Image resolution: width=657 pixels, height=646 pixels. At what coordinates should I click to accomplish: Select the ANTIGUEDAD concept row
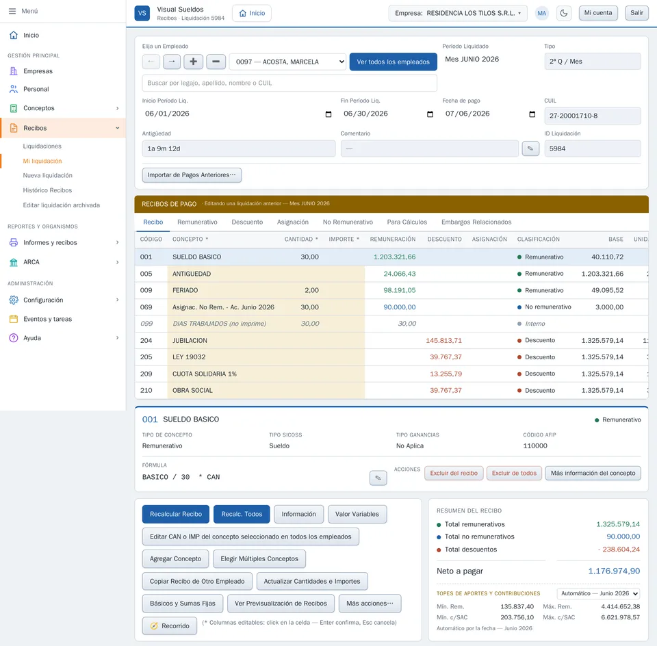pyautogui.click(x=391, y=274)
